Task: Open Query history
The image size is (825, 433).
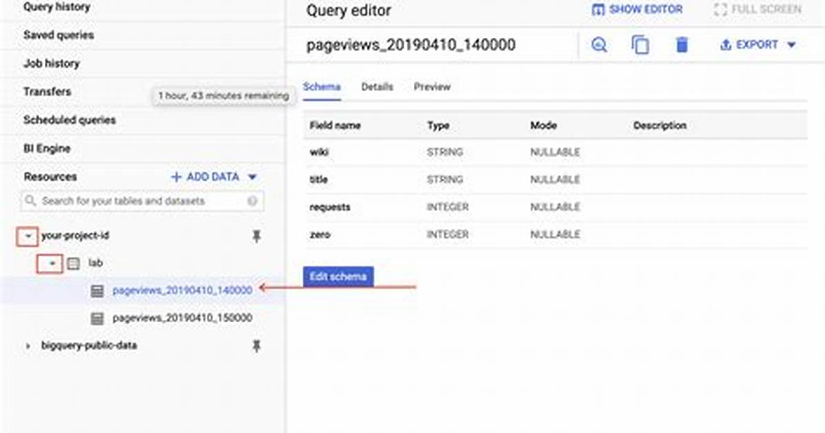Action: point(57,7)
